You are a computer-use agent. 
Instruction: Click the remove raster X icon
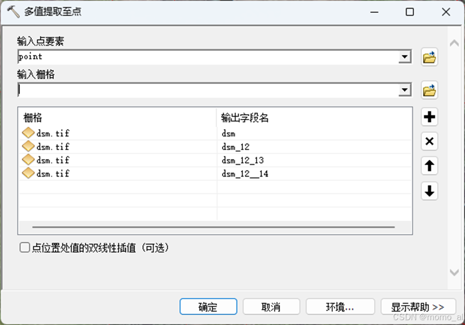click(429, 141)
